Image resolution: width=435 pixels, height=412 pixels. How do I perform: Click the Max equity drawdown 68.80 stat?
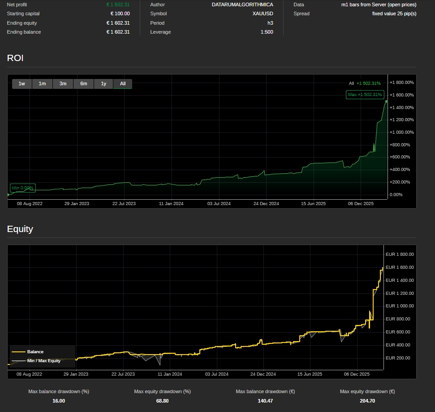click(162, 401)
